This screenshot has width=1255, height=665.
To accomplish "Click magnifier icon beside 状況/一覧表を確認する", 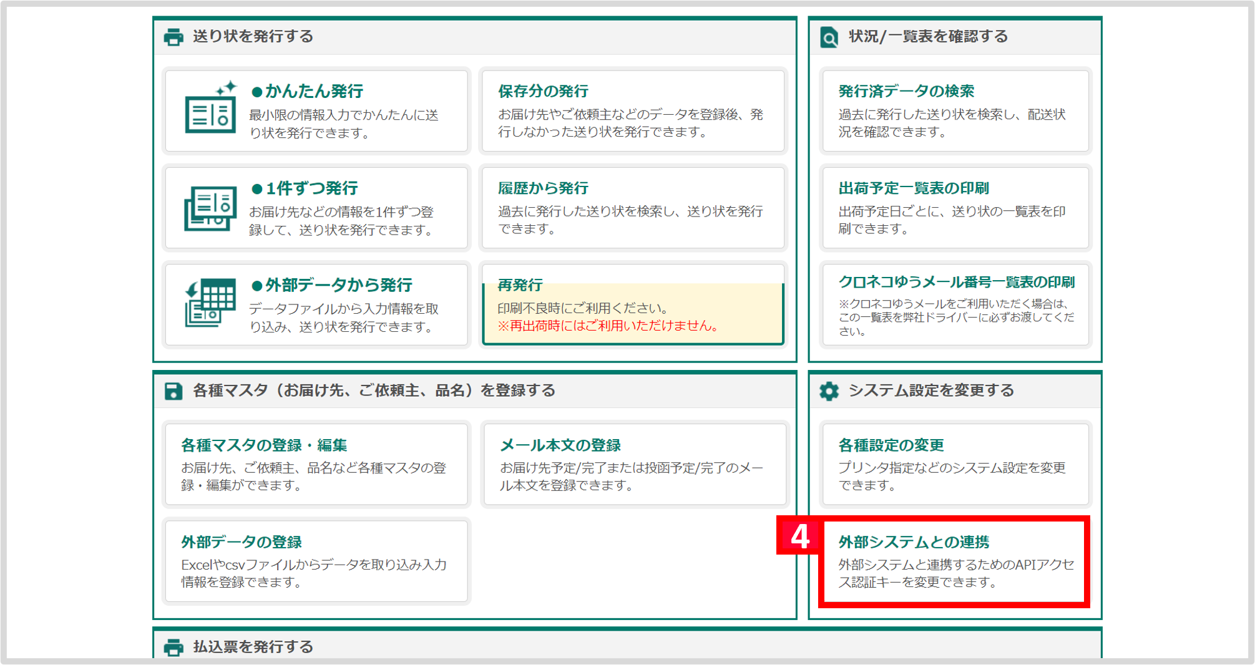I will tap(829, 37).
